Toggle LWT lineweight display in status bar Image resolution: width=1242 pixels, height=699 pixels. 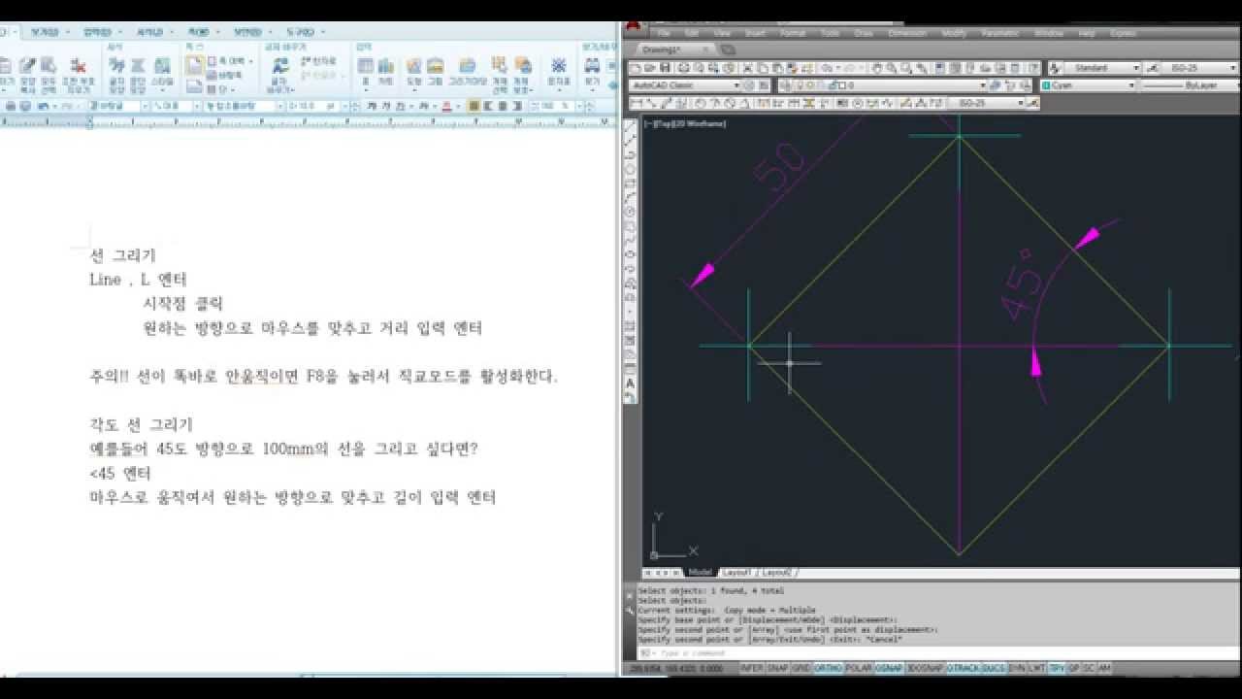tap(1037, 668)
